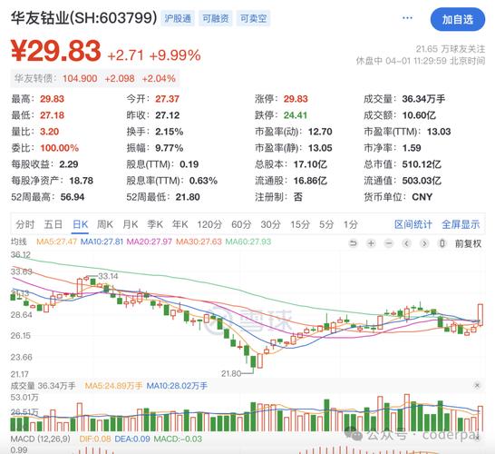
Task: Click the 沪股通 tag
Action: (178, 18)
